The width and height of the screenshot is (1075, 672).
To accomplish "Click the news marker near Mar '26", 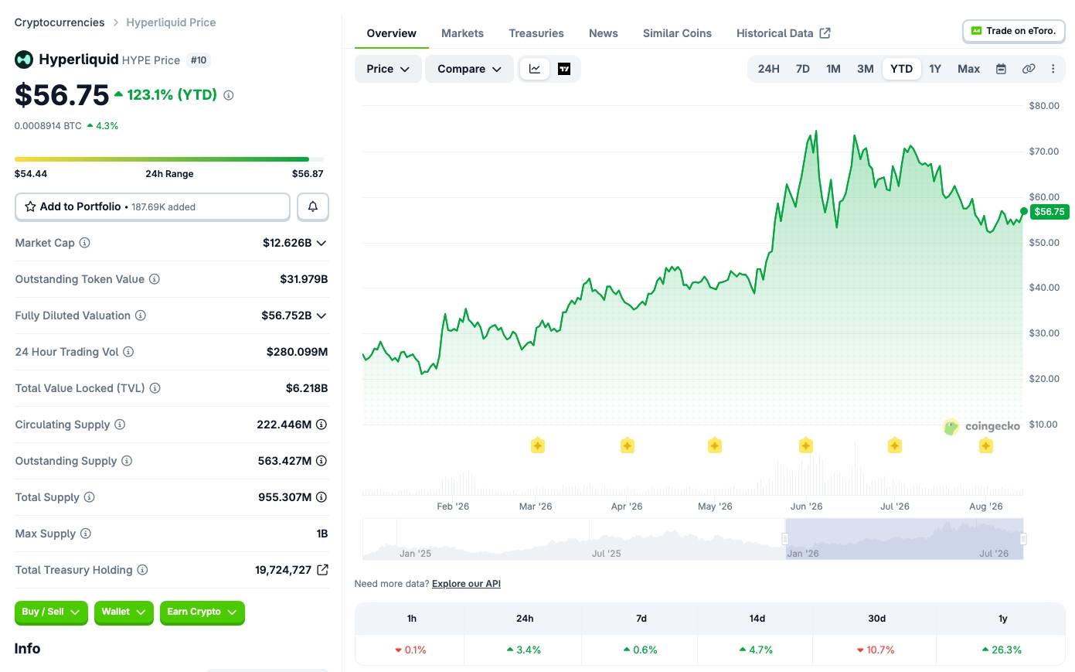I will [538, 445].
